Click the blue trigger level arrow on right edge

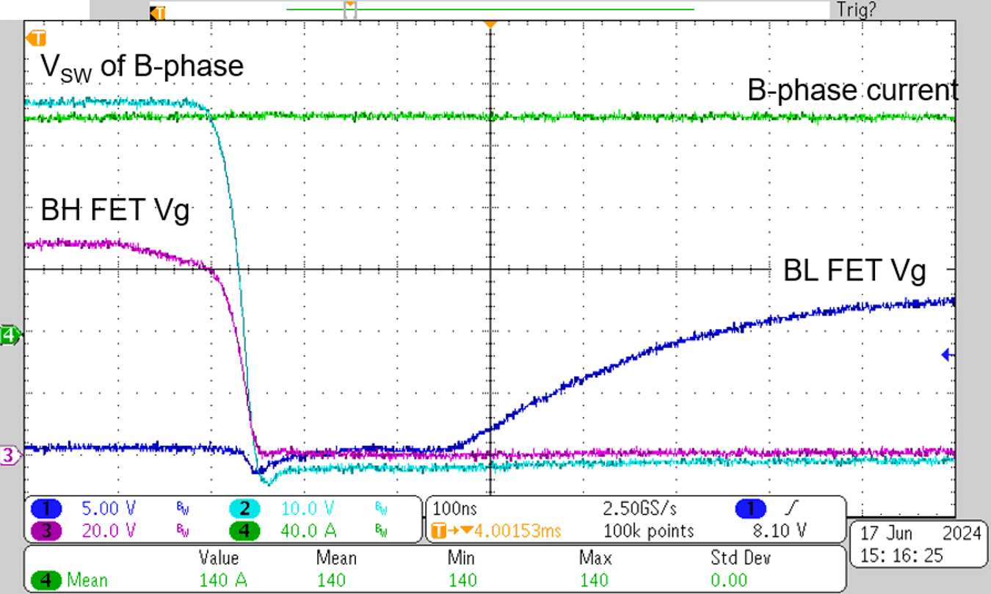947,355
